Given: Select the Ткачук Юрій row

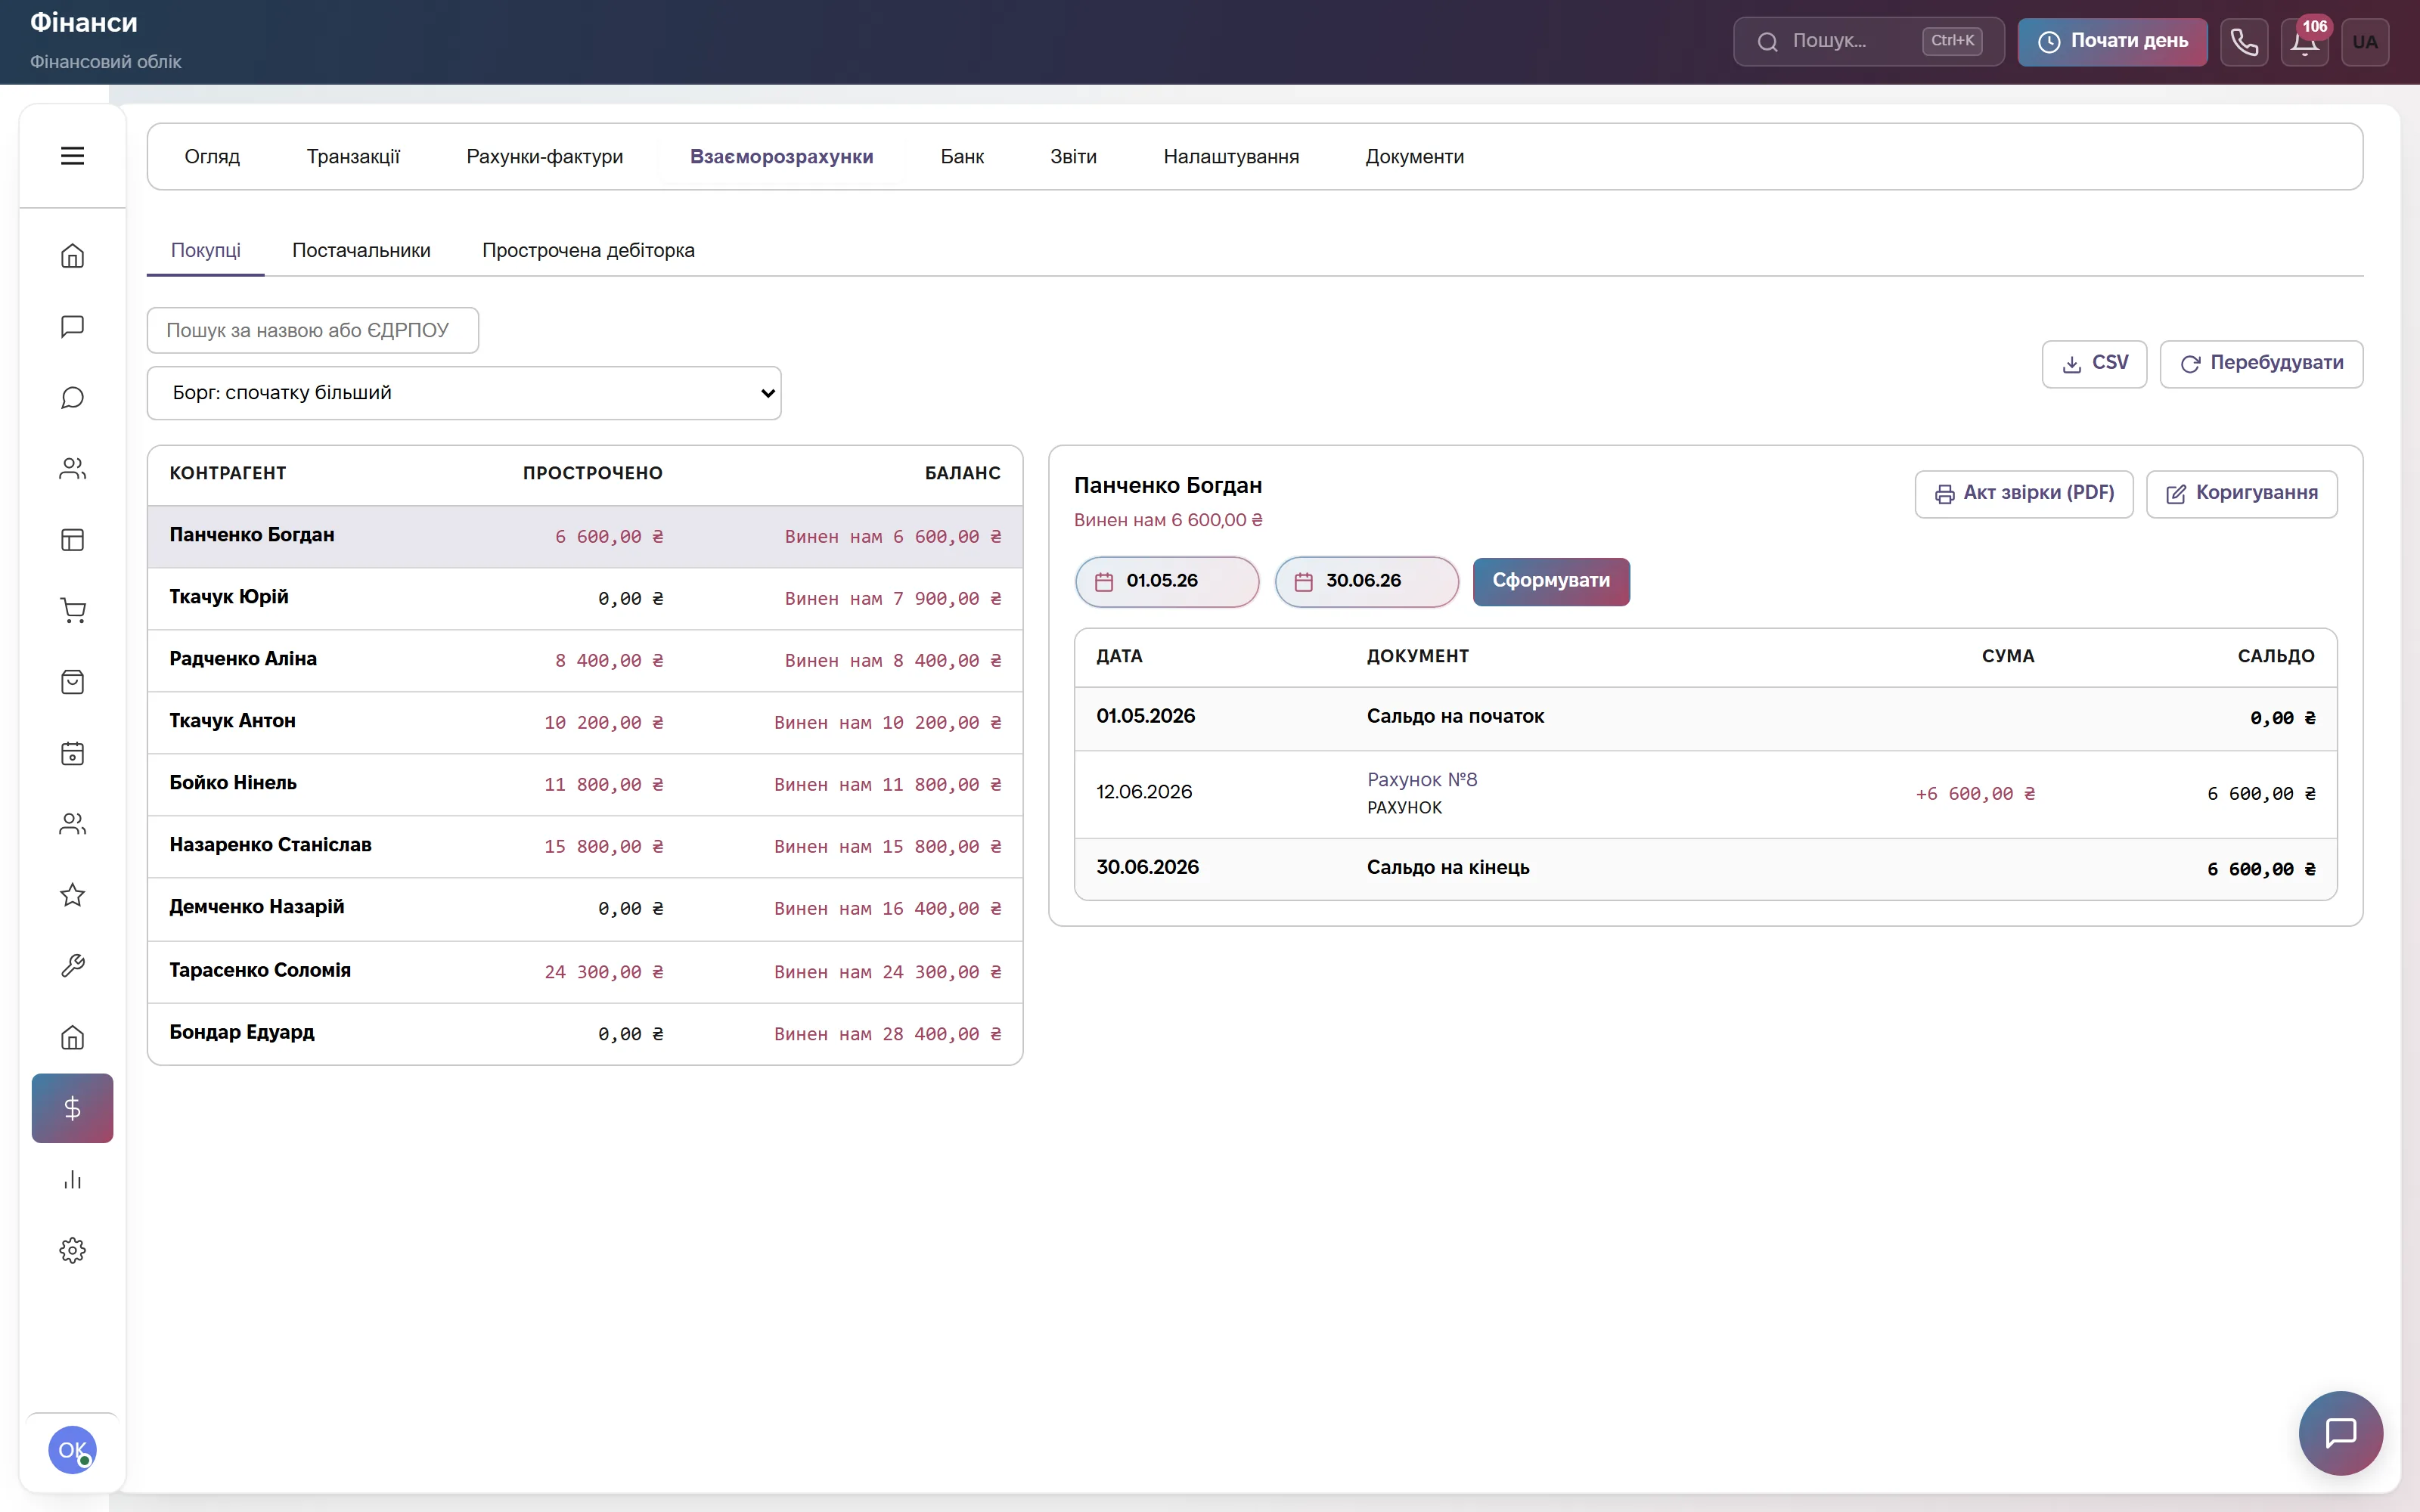Looking at the screenshot, I should [x=585, y=598].
